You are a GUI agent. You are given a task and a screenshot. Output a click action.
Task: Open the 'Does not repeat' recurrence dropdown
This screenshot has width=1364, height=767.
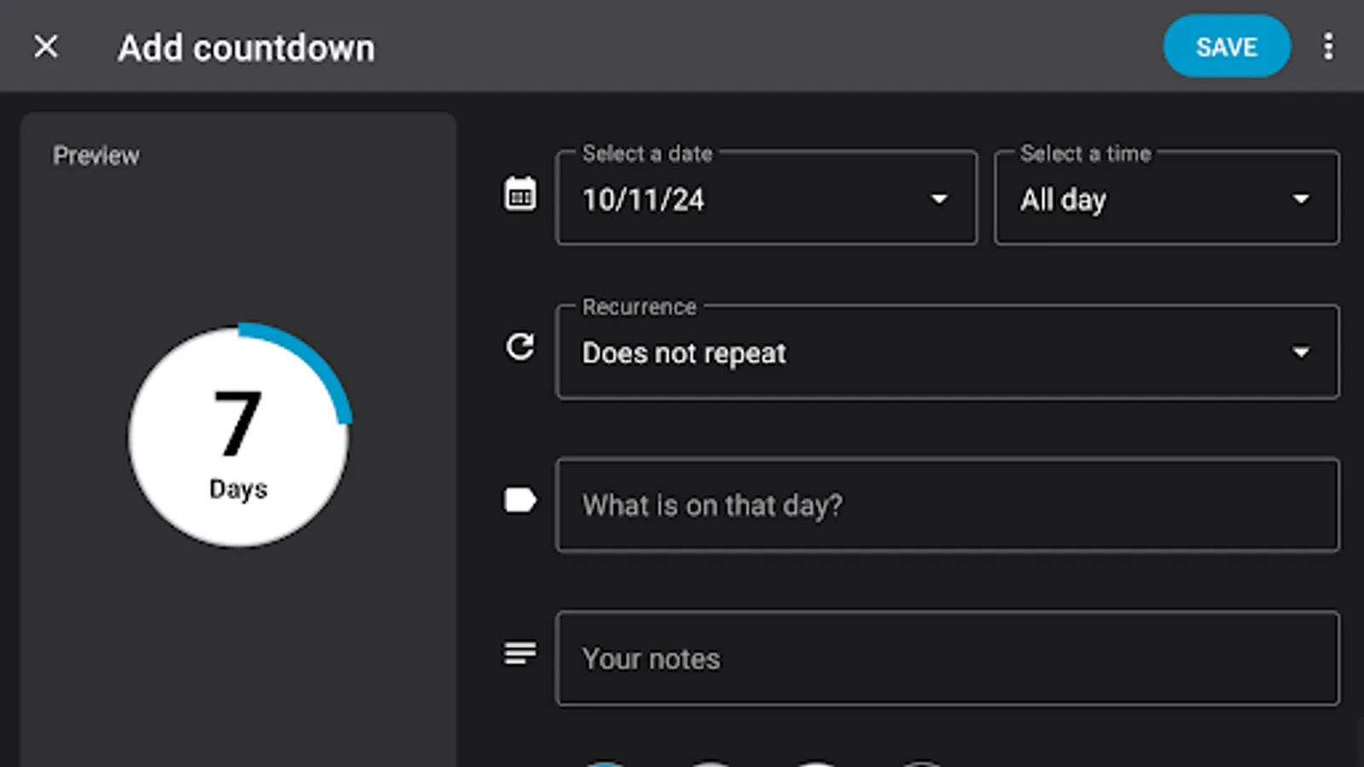click(1300, 352)
